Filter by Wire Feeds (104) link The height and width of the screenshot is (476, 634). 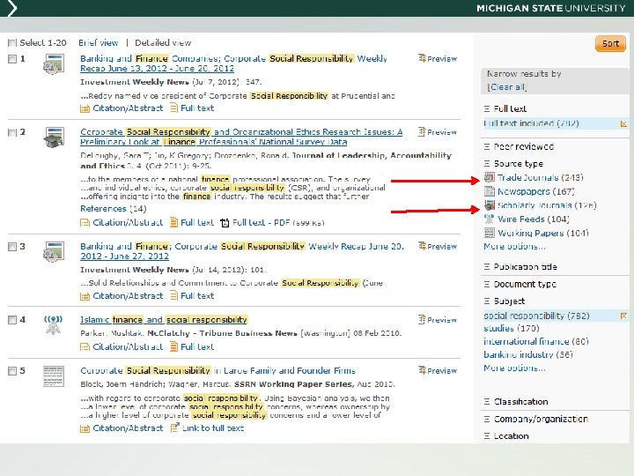point(534,219)
